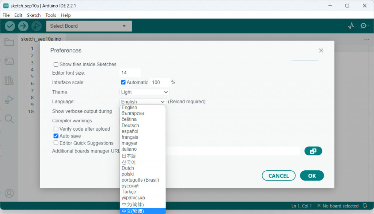The height and width of the screenshot is (214, 374).
Task: Choose 日本語 from the language list
Action: (143, 156)
